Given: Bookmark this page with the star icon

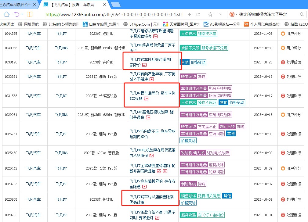Looking at the screenshot, I should tap(210, 14).
